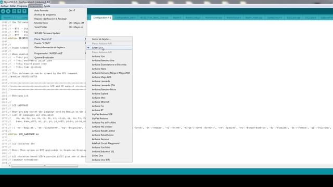Click the Verify (checkmark) toolbar icon
The image size is (333, 187).
tap(3, 11)
